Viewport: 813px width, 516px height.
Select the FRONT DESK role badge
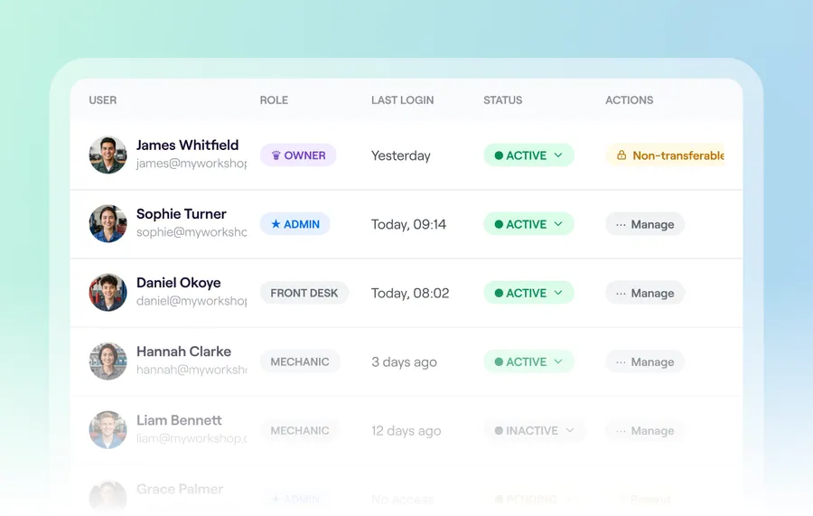[304, 293]
